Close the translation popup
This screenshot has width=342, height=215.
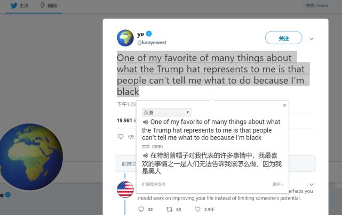coord(284,105)
